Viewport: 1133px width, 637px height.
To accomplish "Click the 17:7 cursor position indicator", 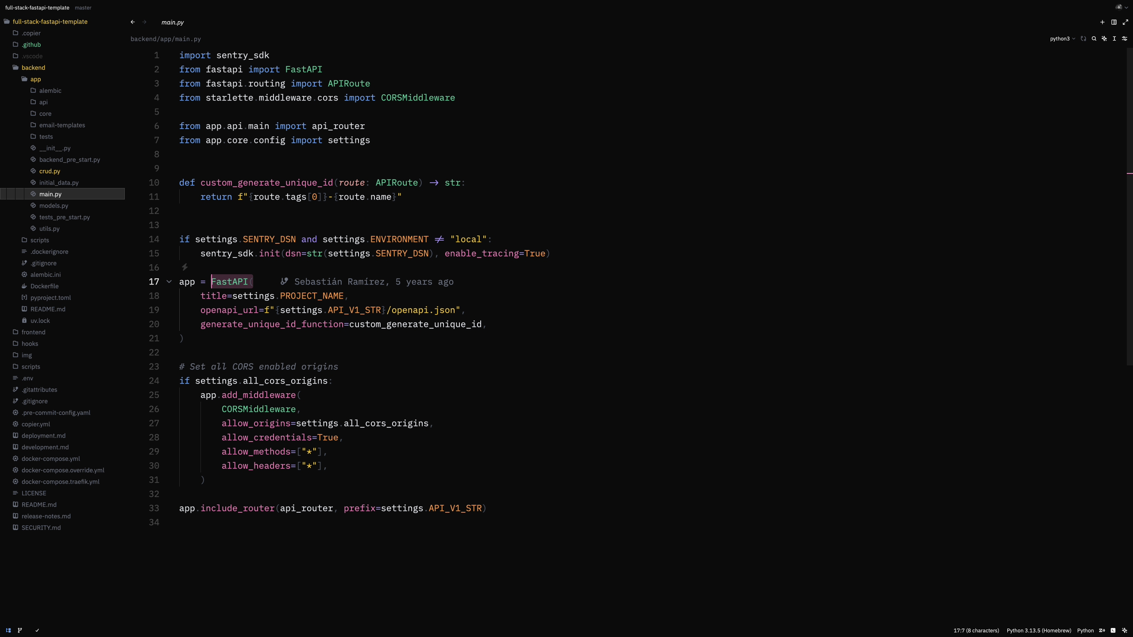I will [x=976, y=630].
